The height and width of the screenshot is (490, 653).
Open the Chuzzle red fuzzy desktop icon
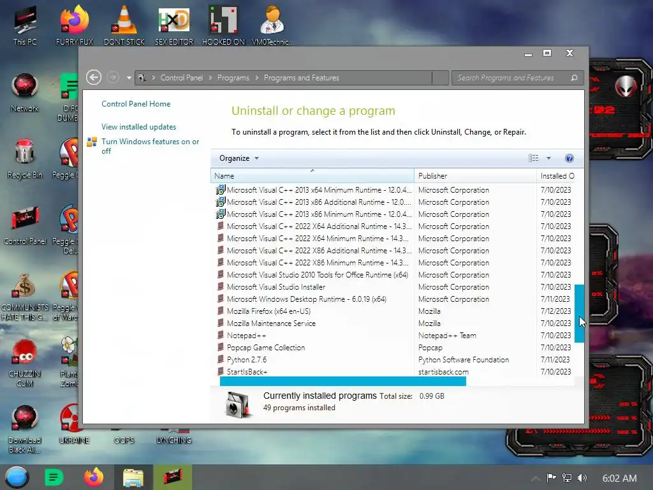click(25, 362)
